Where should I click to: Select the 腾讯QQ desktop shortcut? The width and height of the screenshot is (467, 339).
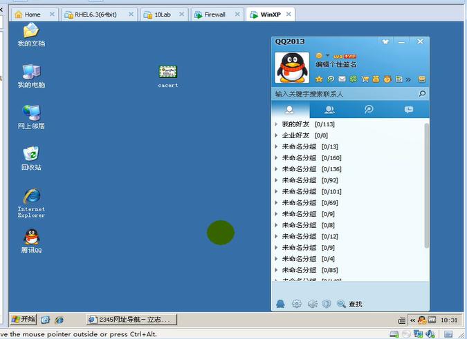point(31,241)
